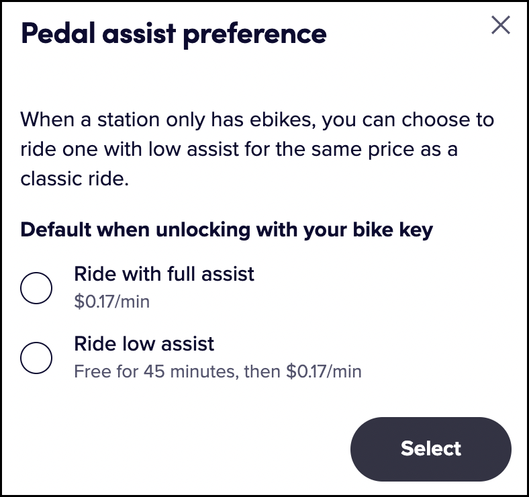Image resolution: width=529 pixels, height=497 pixels.
Task: Enable full assist as the default option
Action: click(x=36, y=289)
